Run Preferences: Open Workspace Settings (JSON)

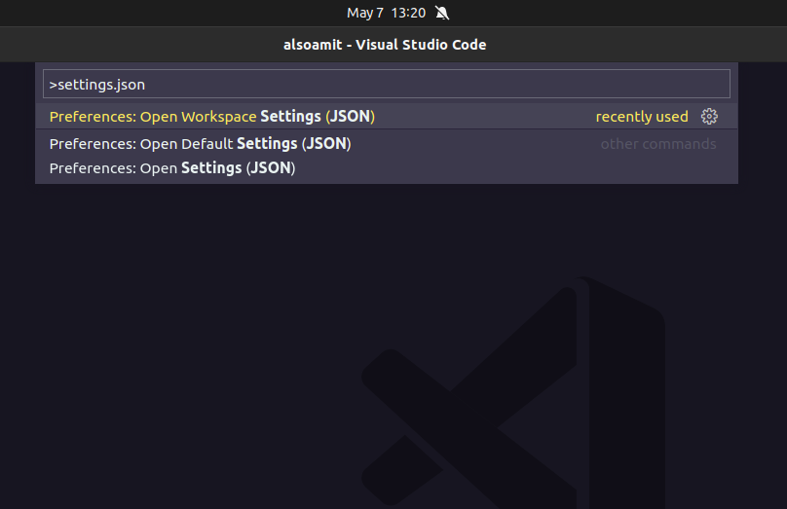[x=387, y=117]
